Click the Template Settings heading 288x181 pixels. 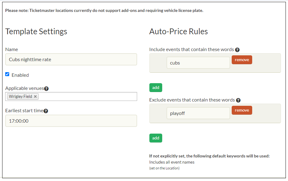pos(36,31)
